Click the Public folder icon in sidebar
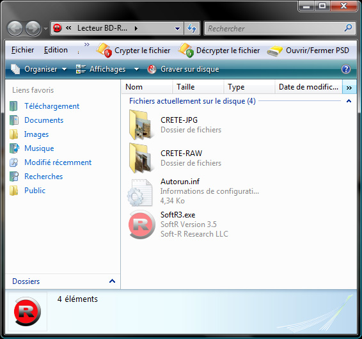This screenshot has width=362, height=339. [13, 191]
